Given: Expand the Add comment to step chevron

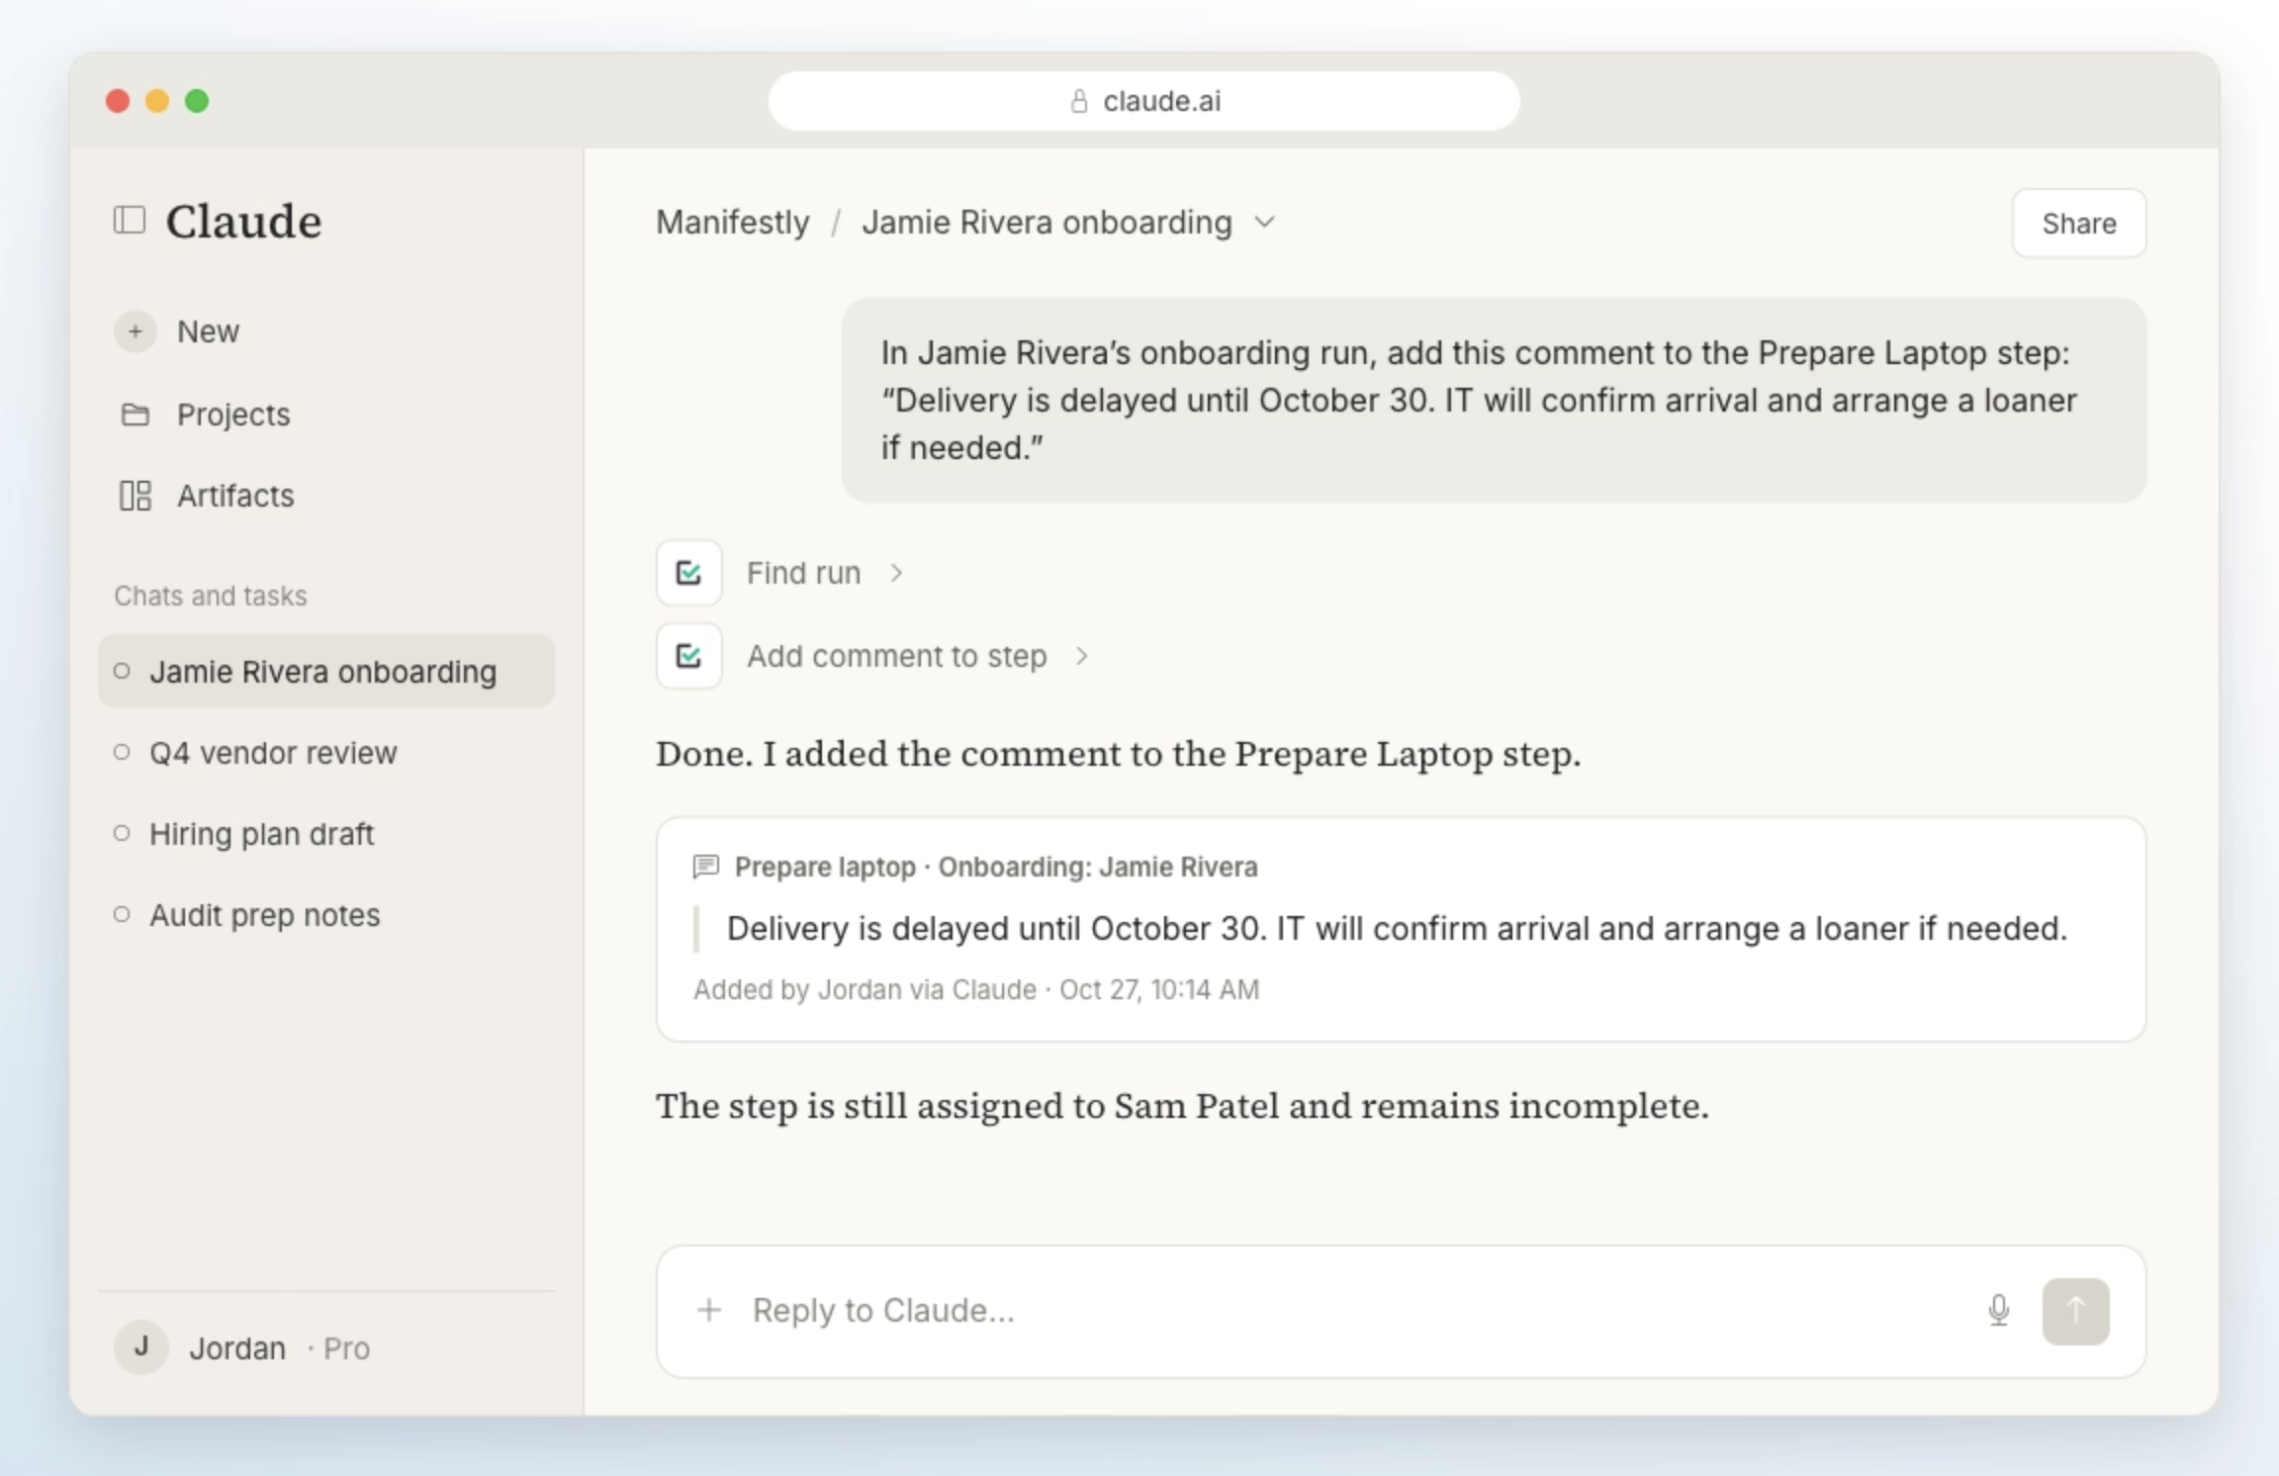Looking at the screenshot, I should pyautogui.click(x=1082, y=656).
